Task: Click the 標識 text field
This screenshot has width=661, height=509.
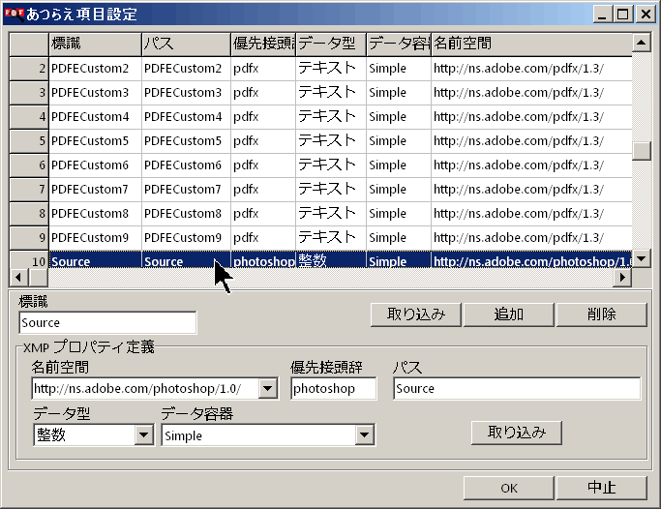Action: pos(107,323)
